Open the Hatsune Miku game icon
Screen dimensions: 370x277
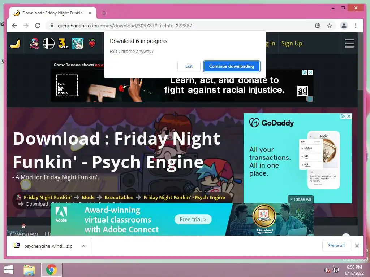(78, 43)
